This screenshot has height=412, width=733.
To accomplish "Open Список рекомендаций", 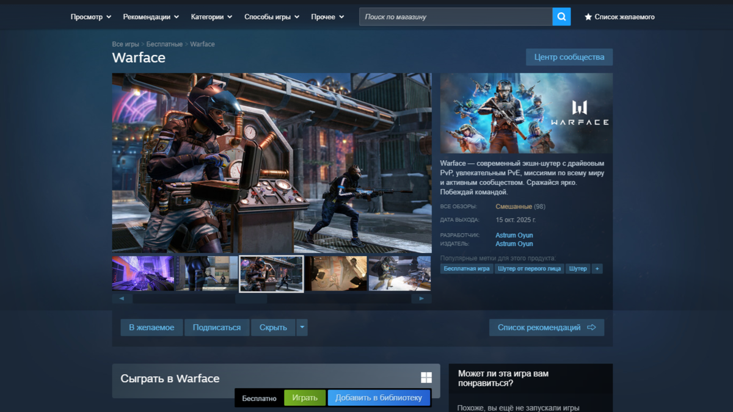I will (547, 328).
